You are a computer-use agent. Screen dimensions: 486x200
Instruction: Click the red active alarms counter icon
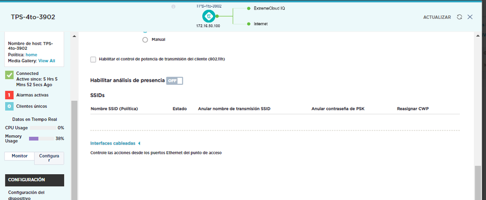9,95
